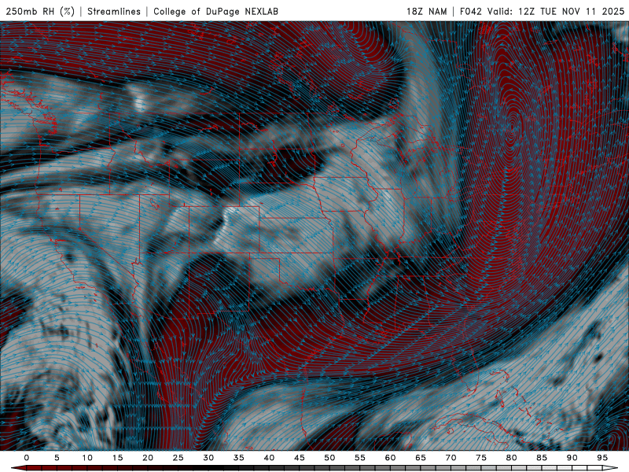Image resolution: width=629 pixels, height=472 pixels.
Task: Click the '95' colorbar scale label
Action: [x=602, y=458]
